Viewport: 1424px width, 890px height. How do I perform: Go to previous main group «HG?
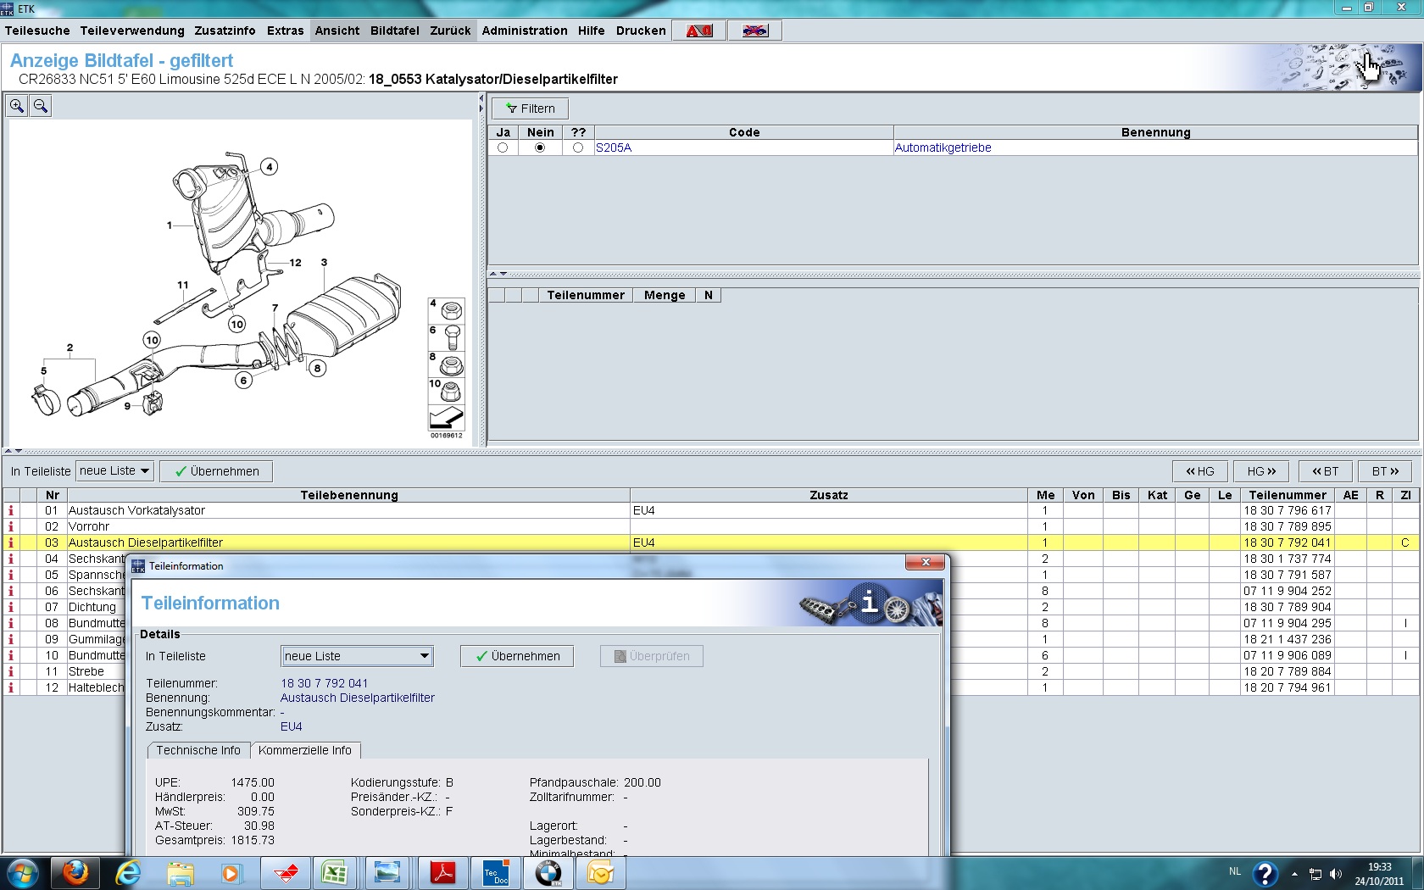tap(1200, 471)
